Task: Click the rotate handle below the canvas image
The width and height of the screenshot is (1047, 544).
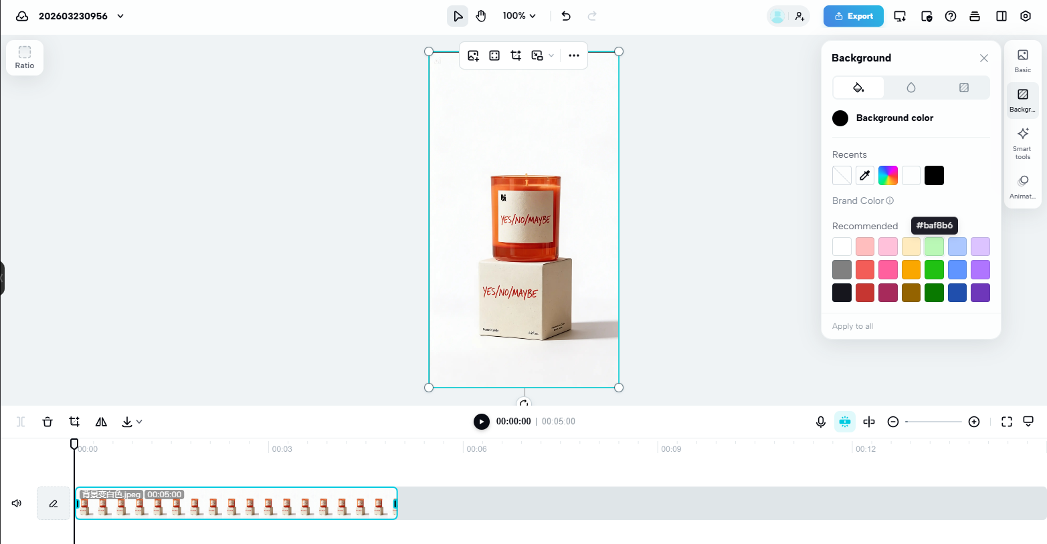Action: pos(525,403)
